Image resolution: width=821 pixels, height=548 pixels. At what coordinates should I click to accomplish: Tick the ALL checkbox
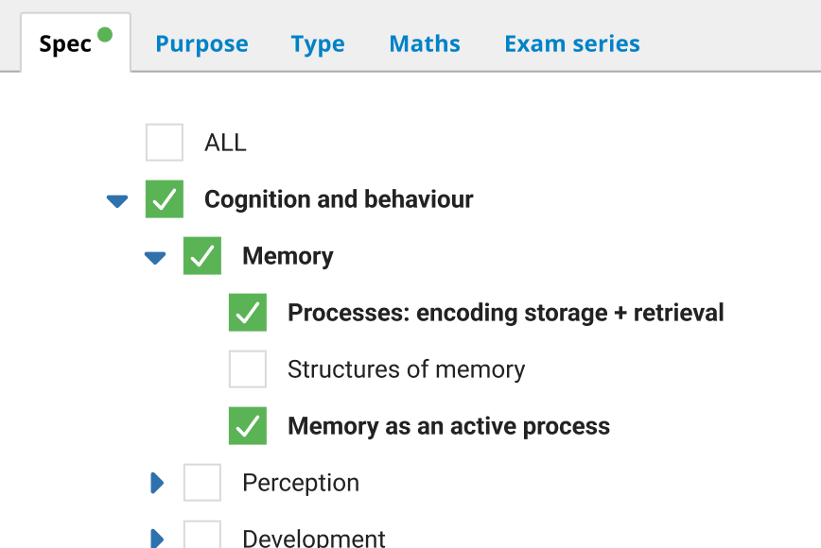click(x=165, y=143)
